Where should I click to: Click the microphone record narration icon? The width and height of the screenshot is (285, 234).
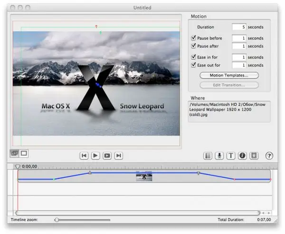(219, 156)
